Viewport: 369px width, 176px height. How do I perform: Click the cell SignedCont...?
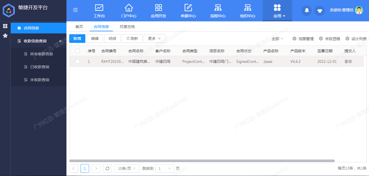(x=247, y=61)
